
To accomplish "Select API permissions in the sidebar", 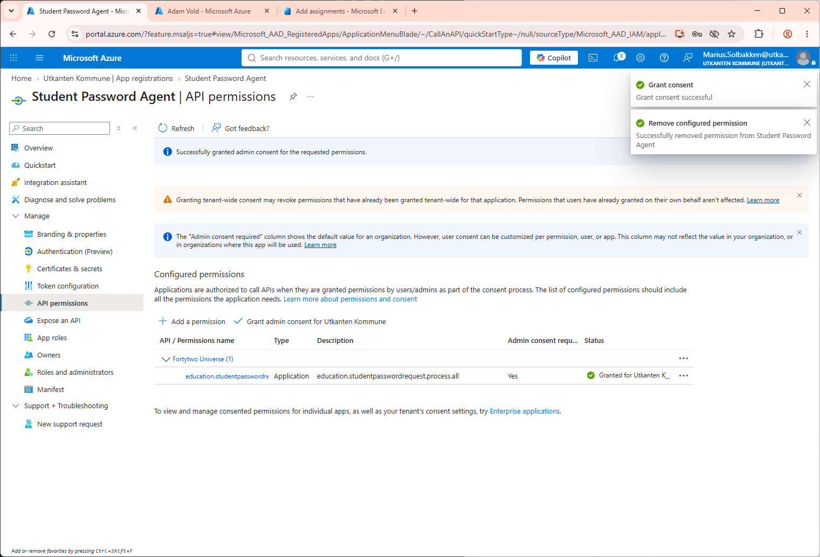I will click(72, 303).
